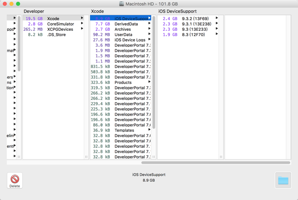The height and width of the screenshot is (200, 298).
Task: Expand the iOS Device Logs arrow
Action: coord(149,39)
